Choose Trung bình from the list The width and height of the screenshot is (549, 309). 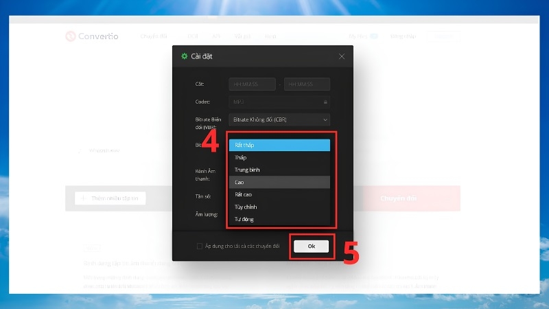pos(279,170)
